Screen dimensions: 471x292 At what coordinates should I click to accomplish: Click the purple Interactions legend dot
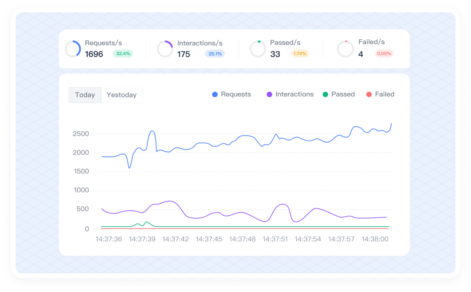pos(270,95)
